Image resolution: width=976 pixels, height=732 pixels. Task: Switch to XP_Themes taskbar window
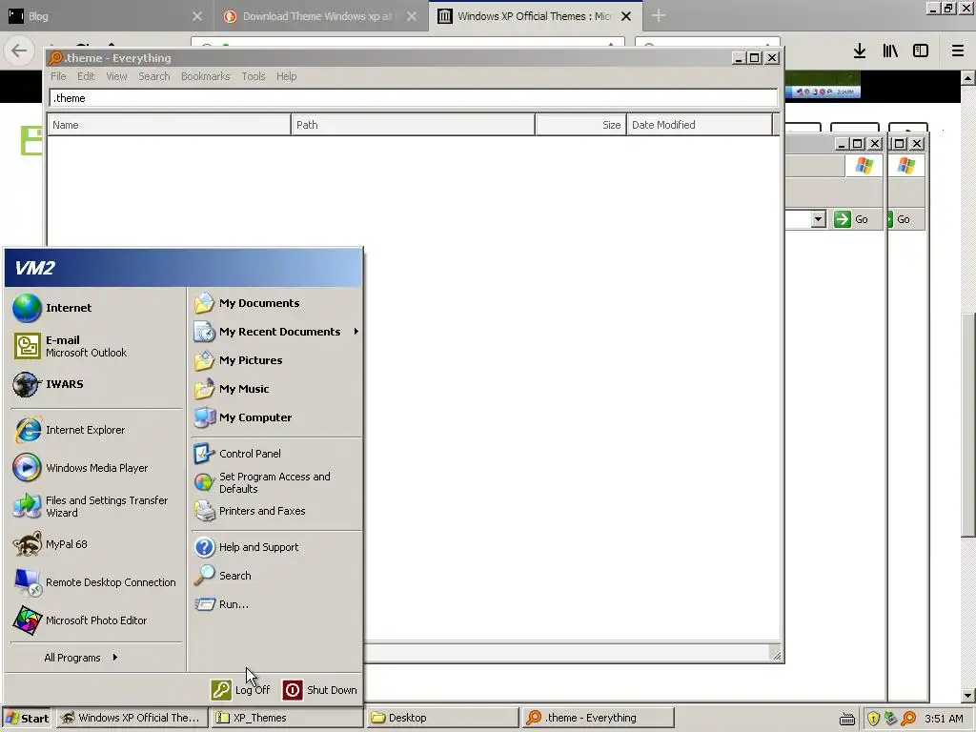click(x=286, y=718)
